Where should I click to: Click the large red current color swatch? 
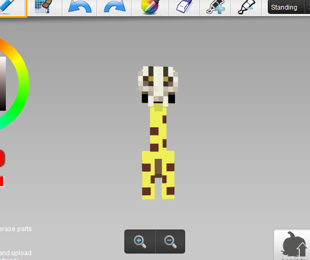[2, 158]
